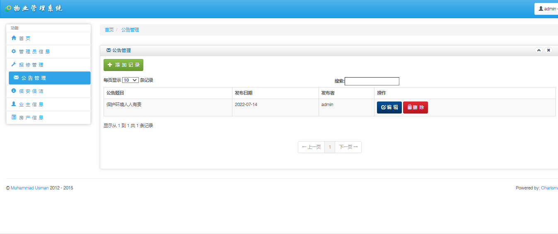558x234 pixels.
Task: Close the 公告管理 panel
Action: [548, 50]
